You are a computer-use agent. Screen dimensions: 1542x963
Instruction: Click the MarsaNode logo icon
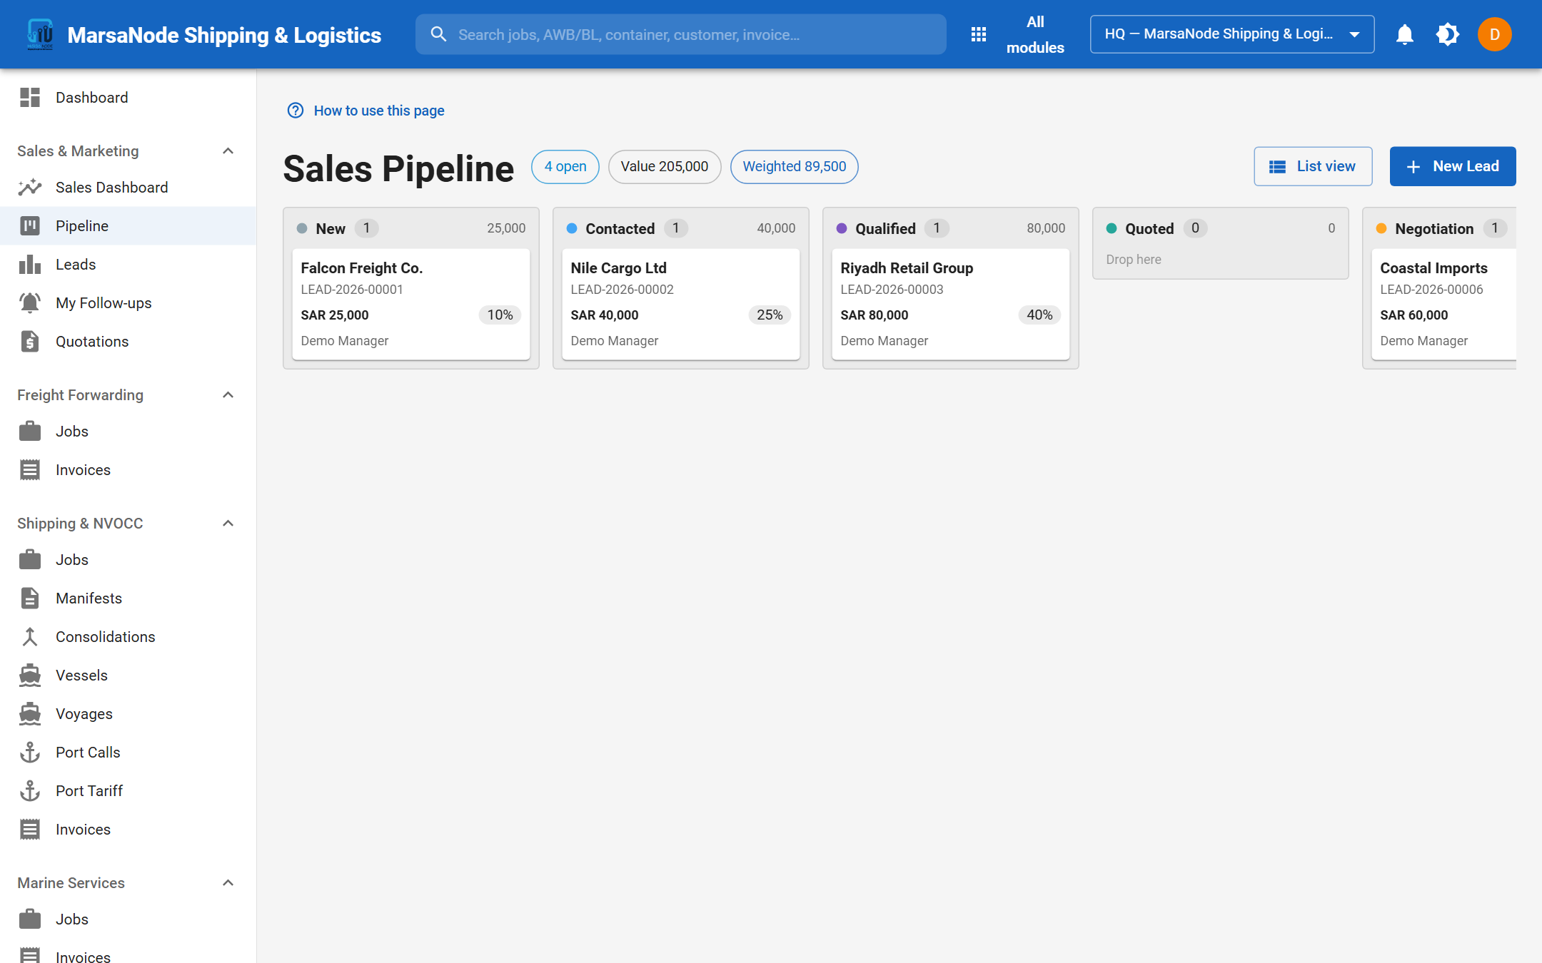pyautogui.click(x=40, y=34)
